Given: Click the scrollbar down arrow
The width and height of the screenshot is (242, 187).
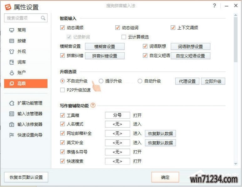Looking at the screenshot, I should [235, 164].
